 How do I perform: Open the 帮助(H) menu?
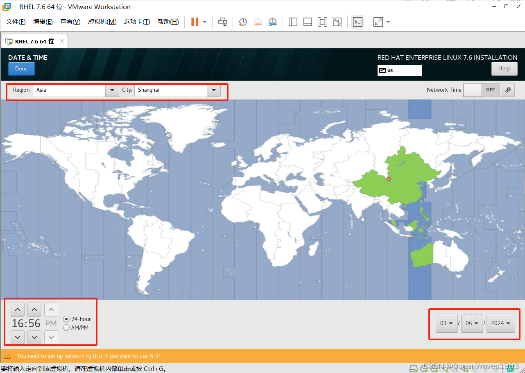(x=168, y=22)
